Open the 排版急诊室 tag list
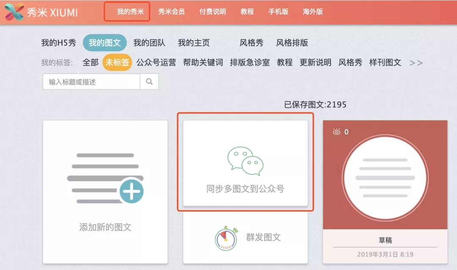Image resolution: width=457 pixels, height=270 pixels. point(249,62)
